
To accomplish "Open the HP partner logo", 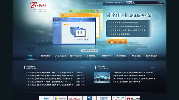I will point(89,98).
